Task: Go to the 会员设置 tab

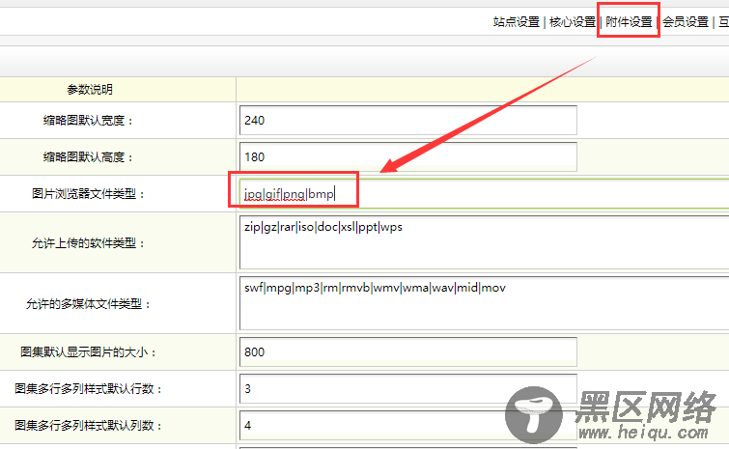Action: [686, 22]
